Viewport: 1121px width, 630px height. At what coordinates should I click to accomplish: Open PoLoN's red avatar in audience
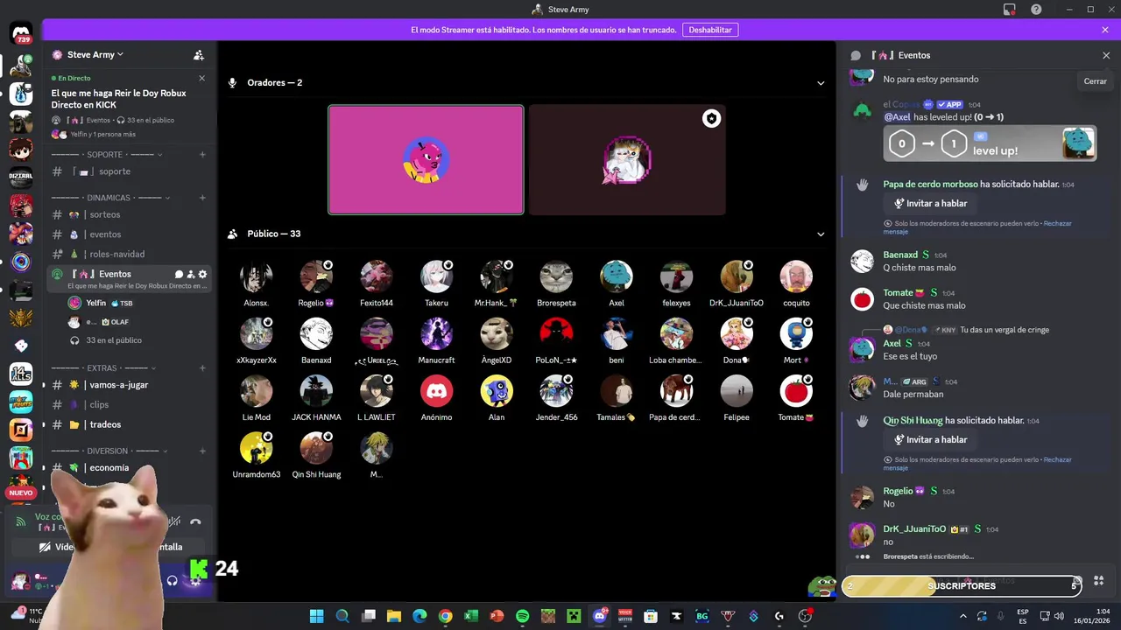[556, 333]
